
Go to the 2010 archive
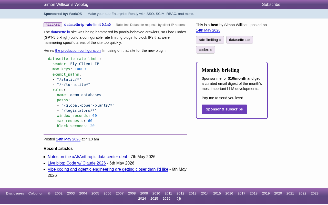click(x=156, y=193)
